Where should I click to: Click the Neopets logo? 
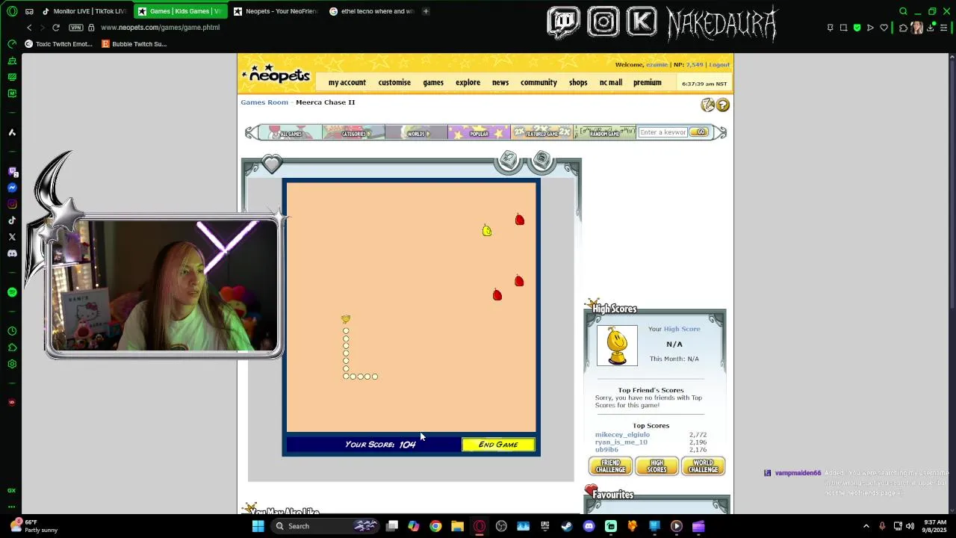pyautogui.click(x=276, y=74)
